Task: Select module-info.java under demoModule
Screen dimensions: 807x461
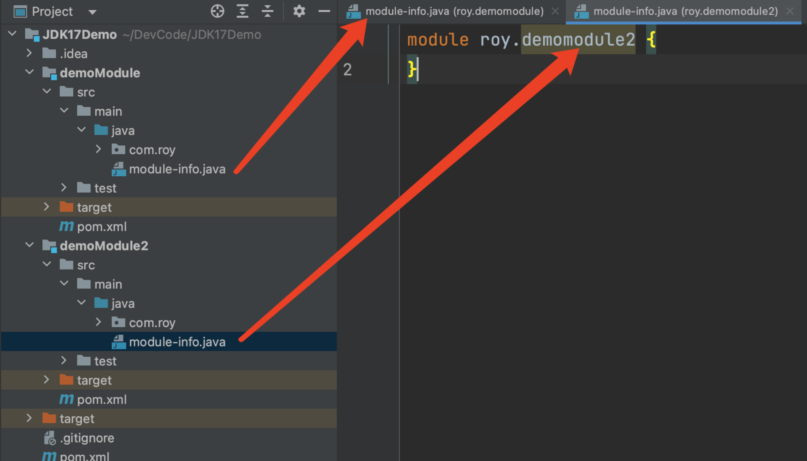Action: tap(177, 169)
